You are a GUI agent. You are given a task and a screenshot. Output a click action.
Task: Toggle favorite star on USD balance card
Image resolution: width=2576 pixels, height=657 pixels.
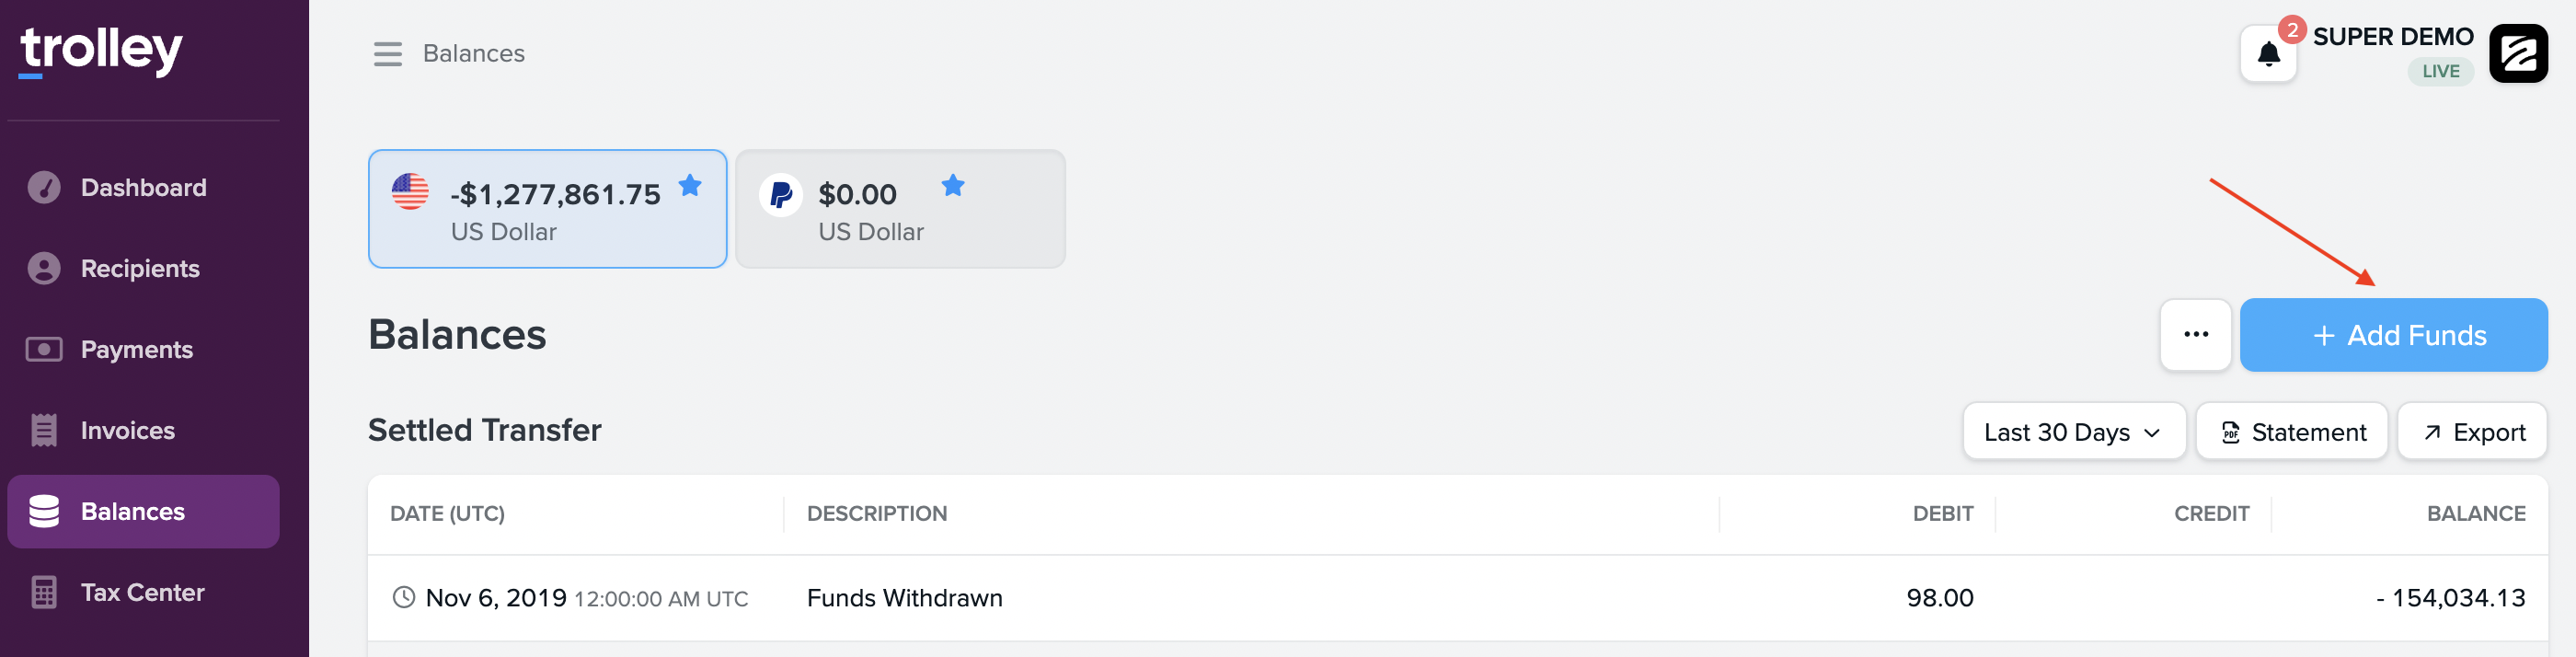tap(690, 185)
